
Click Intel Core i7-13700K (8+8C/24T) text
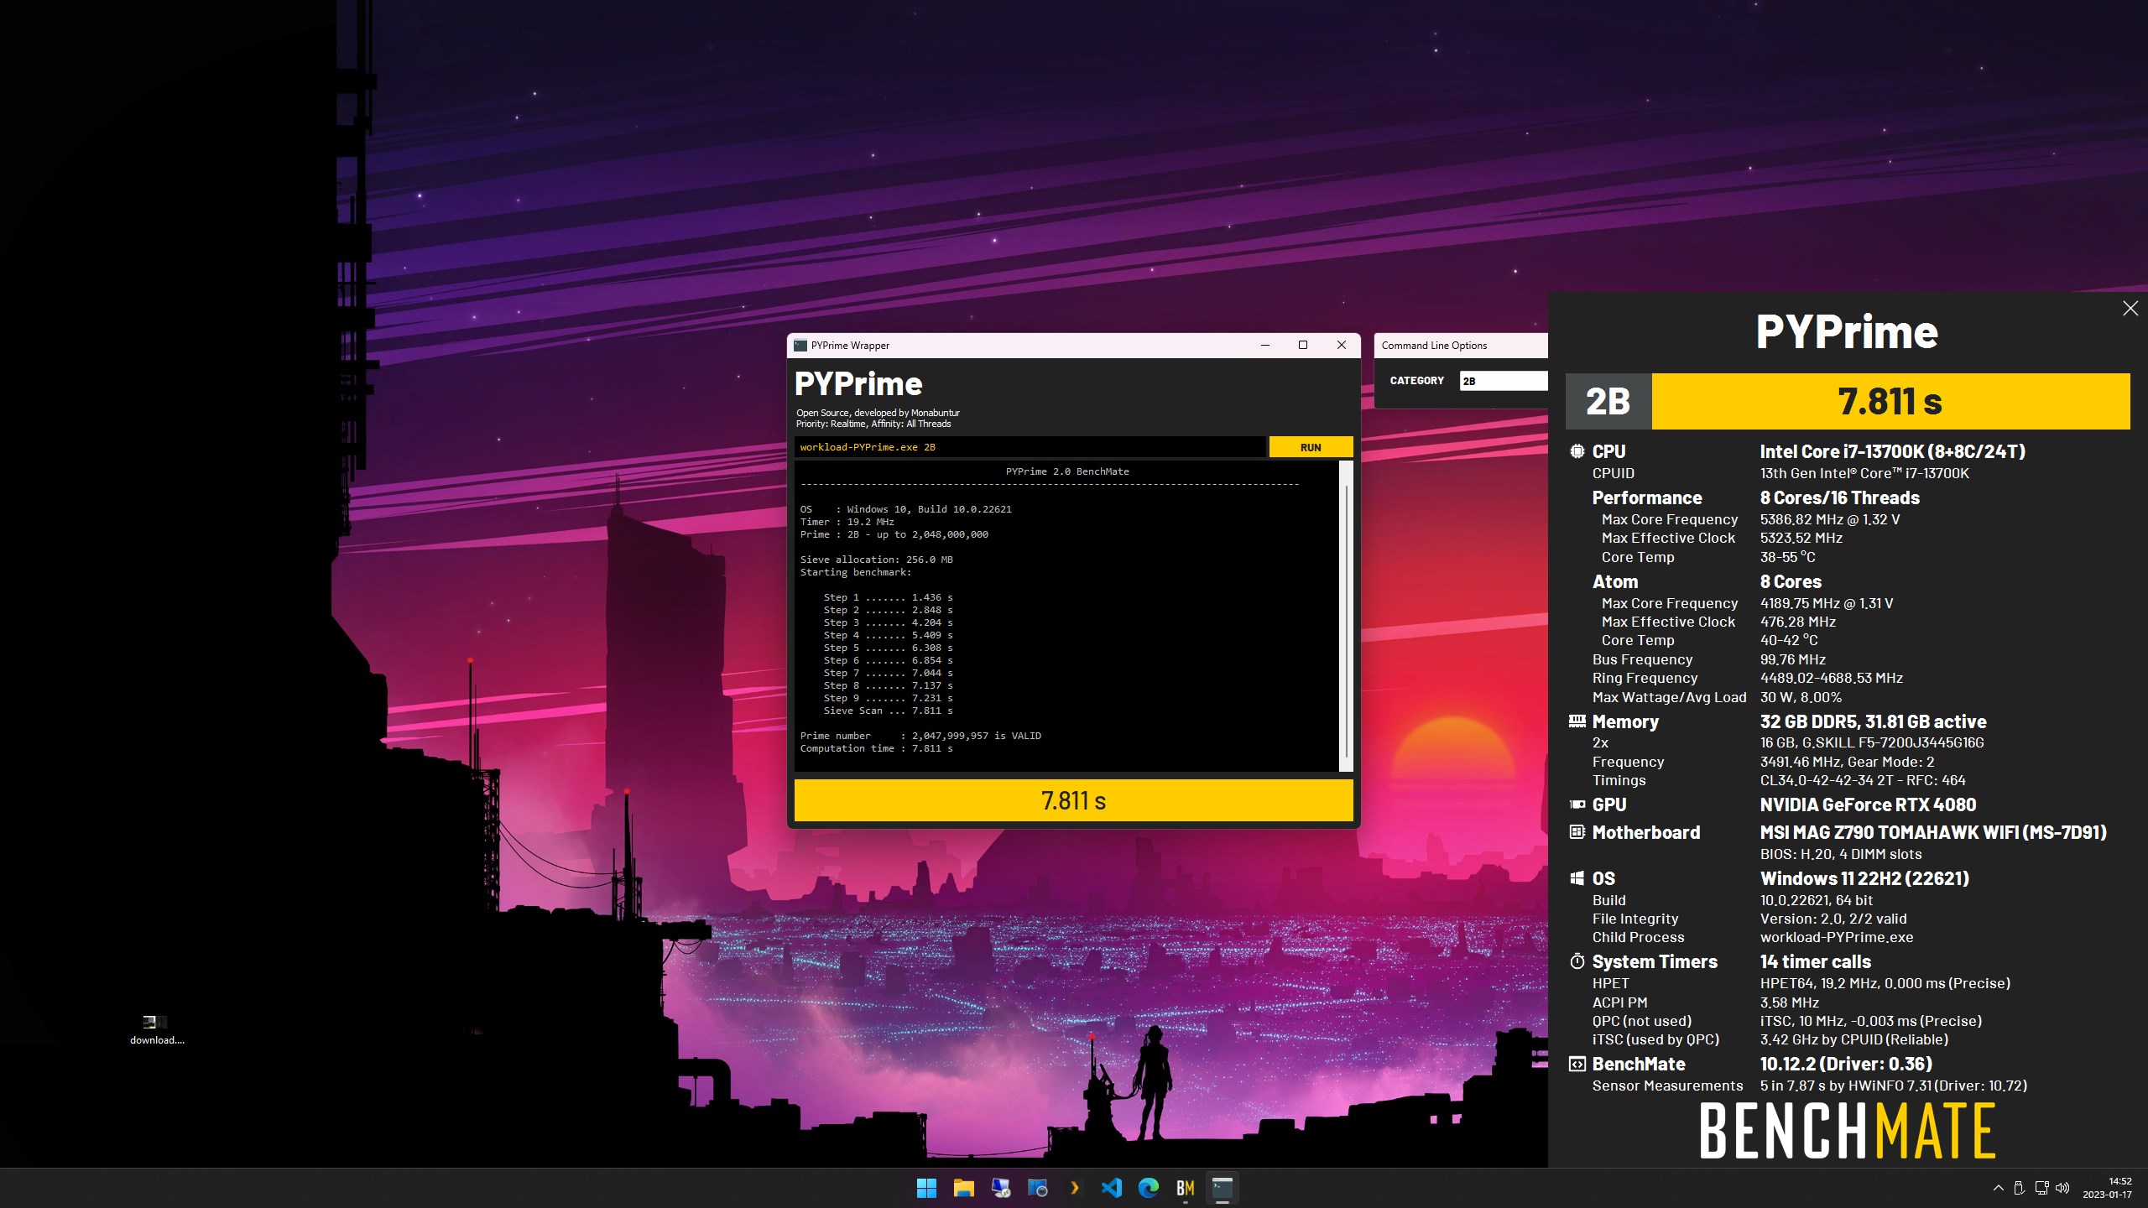pyautogui.click(x=1892, y=451)
